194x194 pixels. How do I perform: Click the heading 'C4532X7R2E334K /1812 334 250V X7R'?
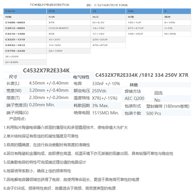click(x=142, y=75)
